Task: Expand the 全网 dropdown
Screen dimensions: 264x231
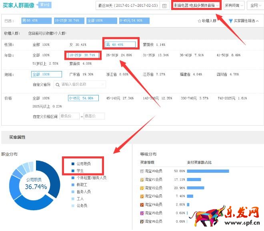Action: pos(254,6)
